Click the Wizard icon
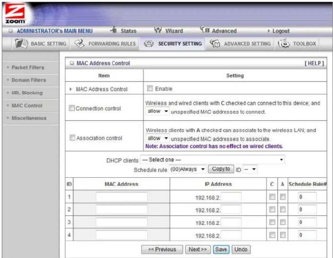The width and height of the screenshot is (333, 258). 158,30
